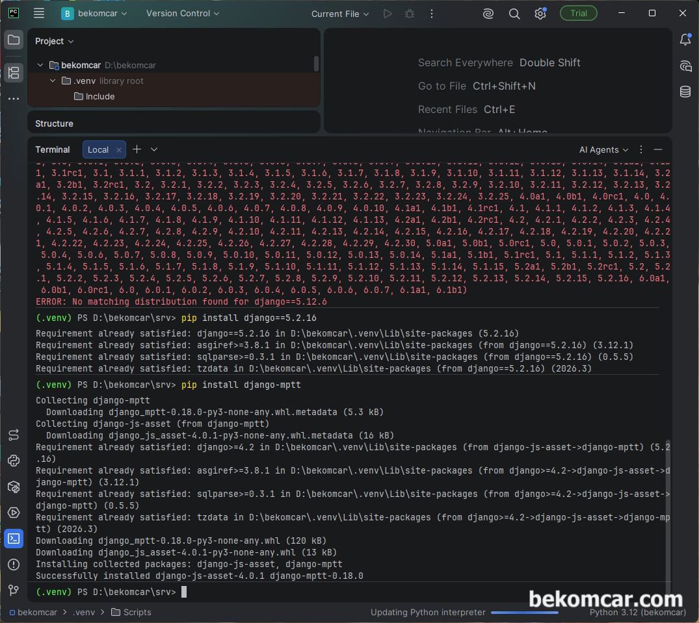Open the Project tool window icon
699x623 pixels.
click(14, 40)
